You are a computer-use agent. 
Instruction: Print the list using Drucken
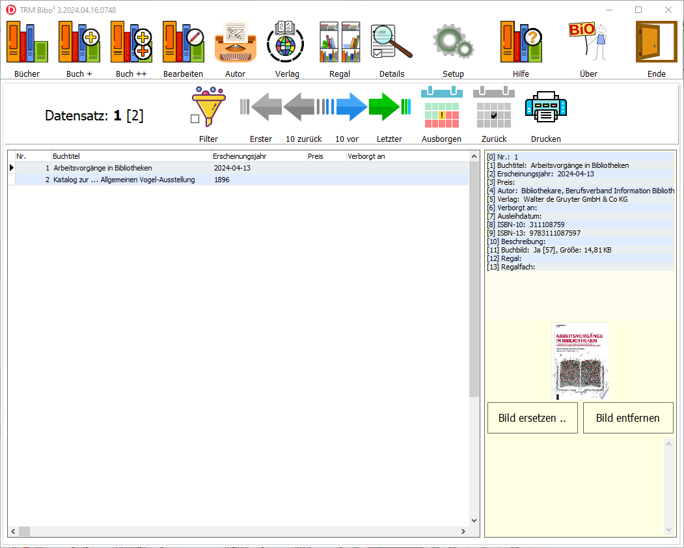point(545,107)
